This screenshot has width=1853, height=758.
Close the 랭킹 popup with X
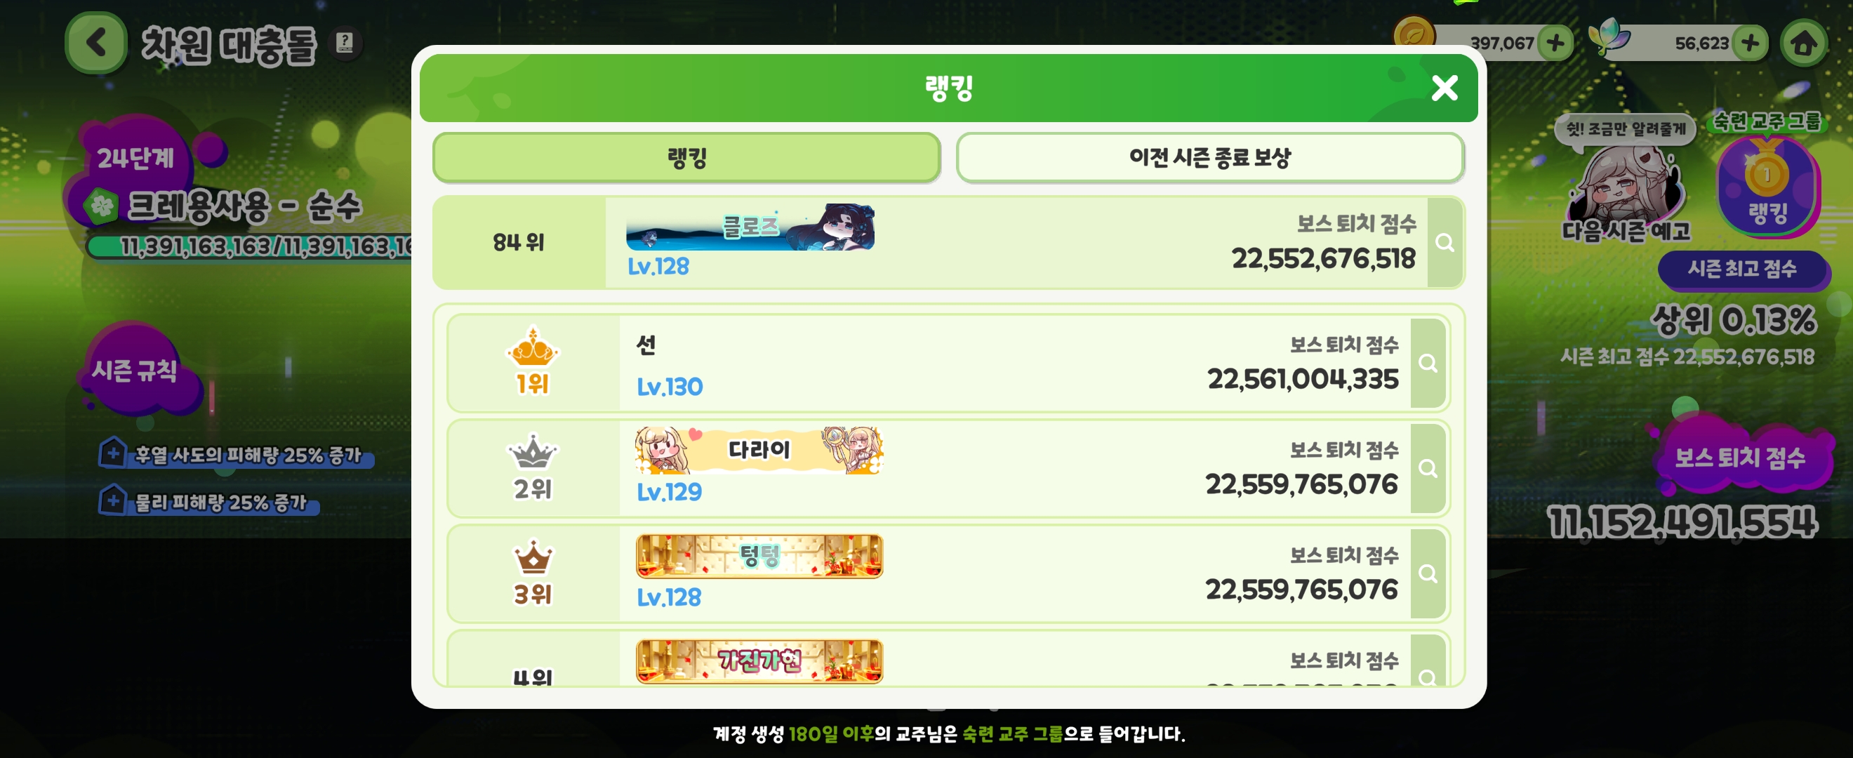pos(1444,88)
